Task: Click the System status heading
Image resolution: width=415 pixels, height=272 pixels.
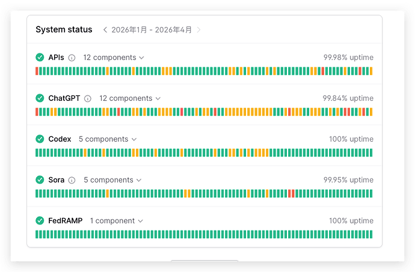Action: [64, 29]
